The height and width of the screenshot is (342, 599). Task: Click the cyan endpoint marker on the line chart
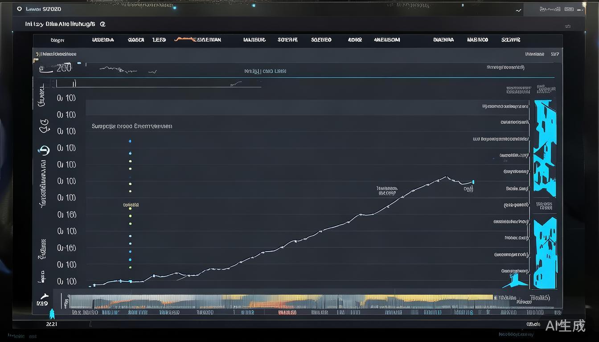[473, 182]
